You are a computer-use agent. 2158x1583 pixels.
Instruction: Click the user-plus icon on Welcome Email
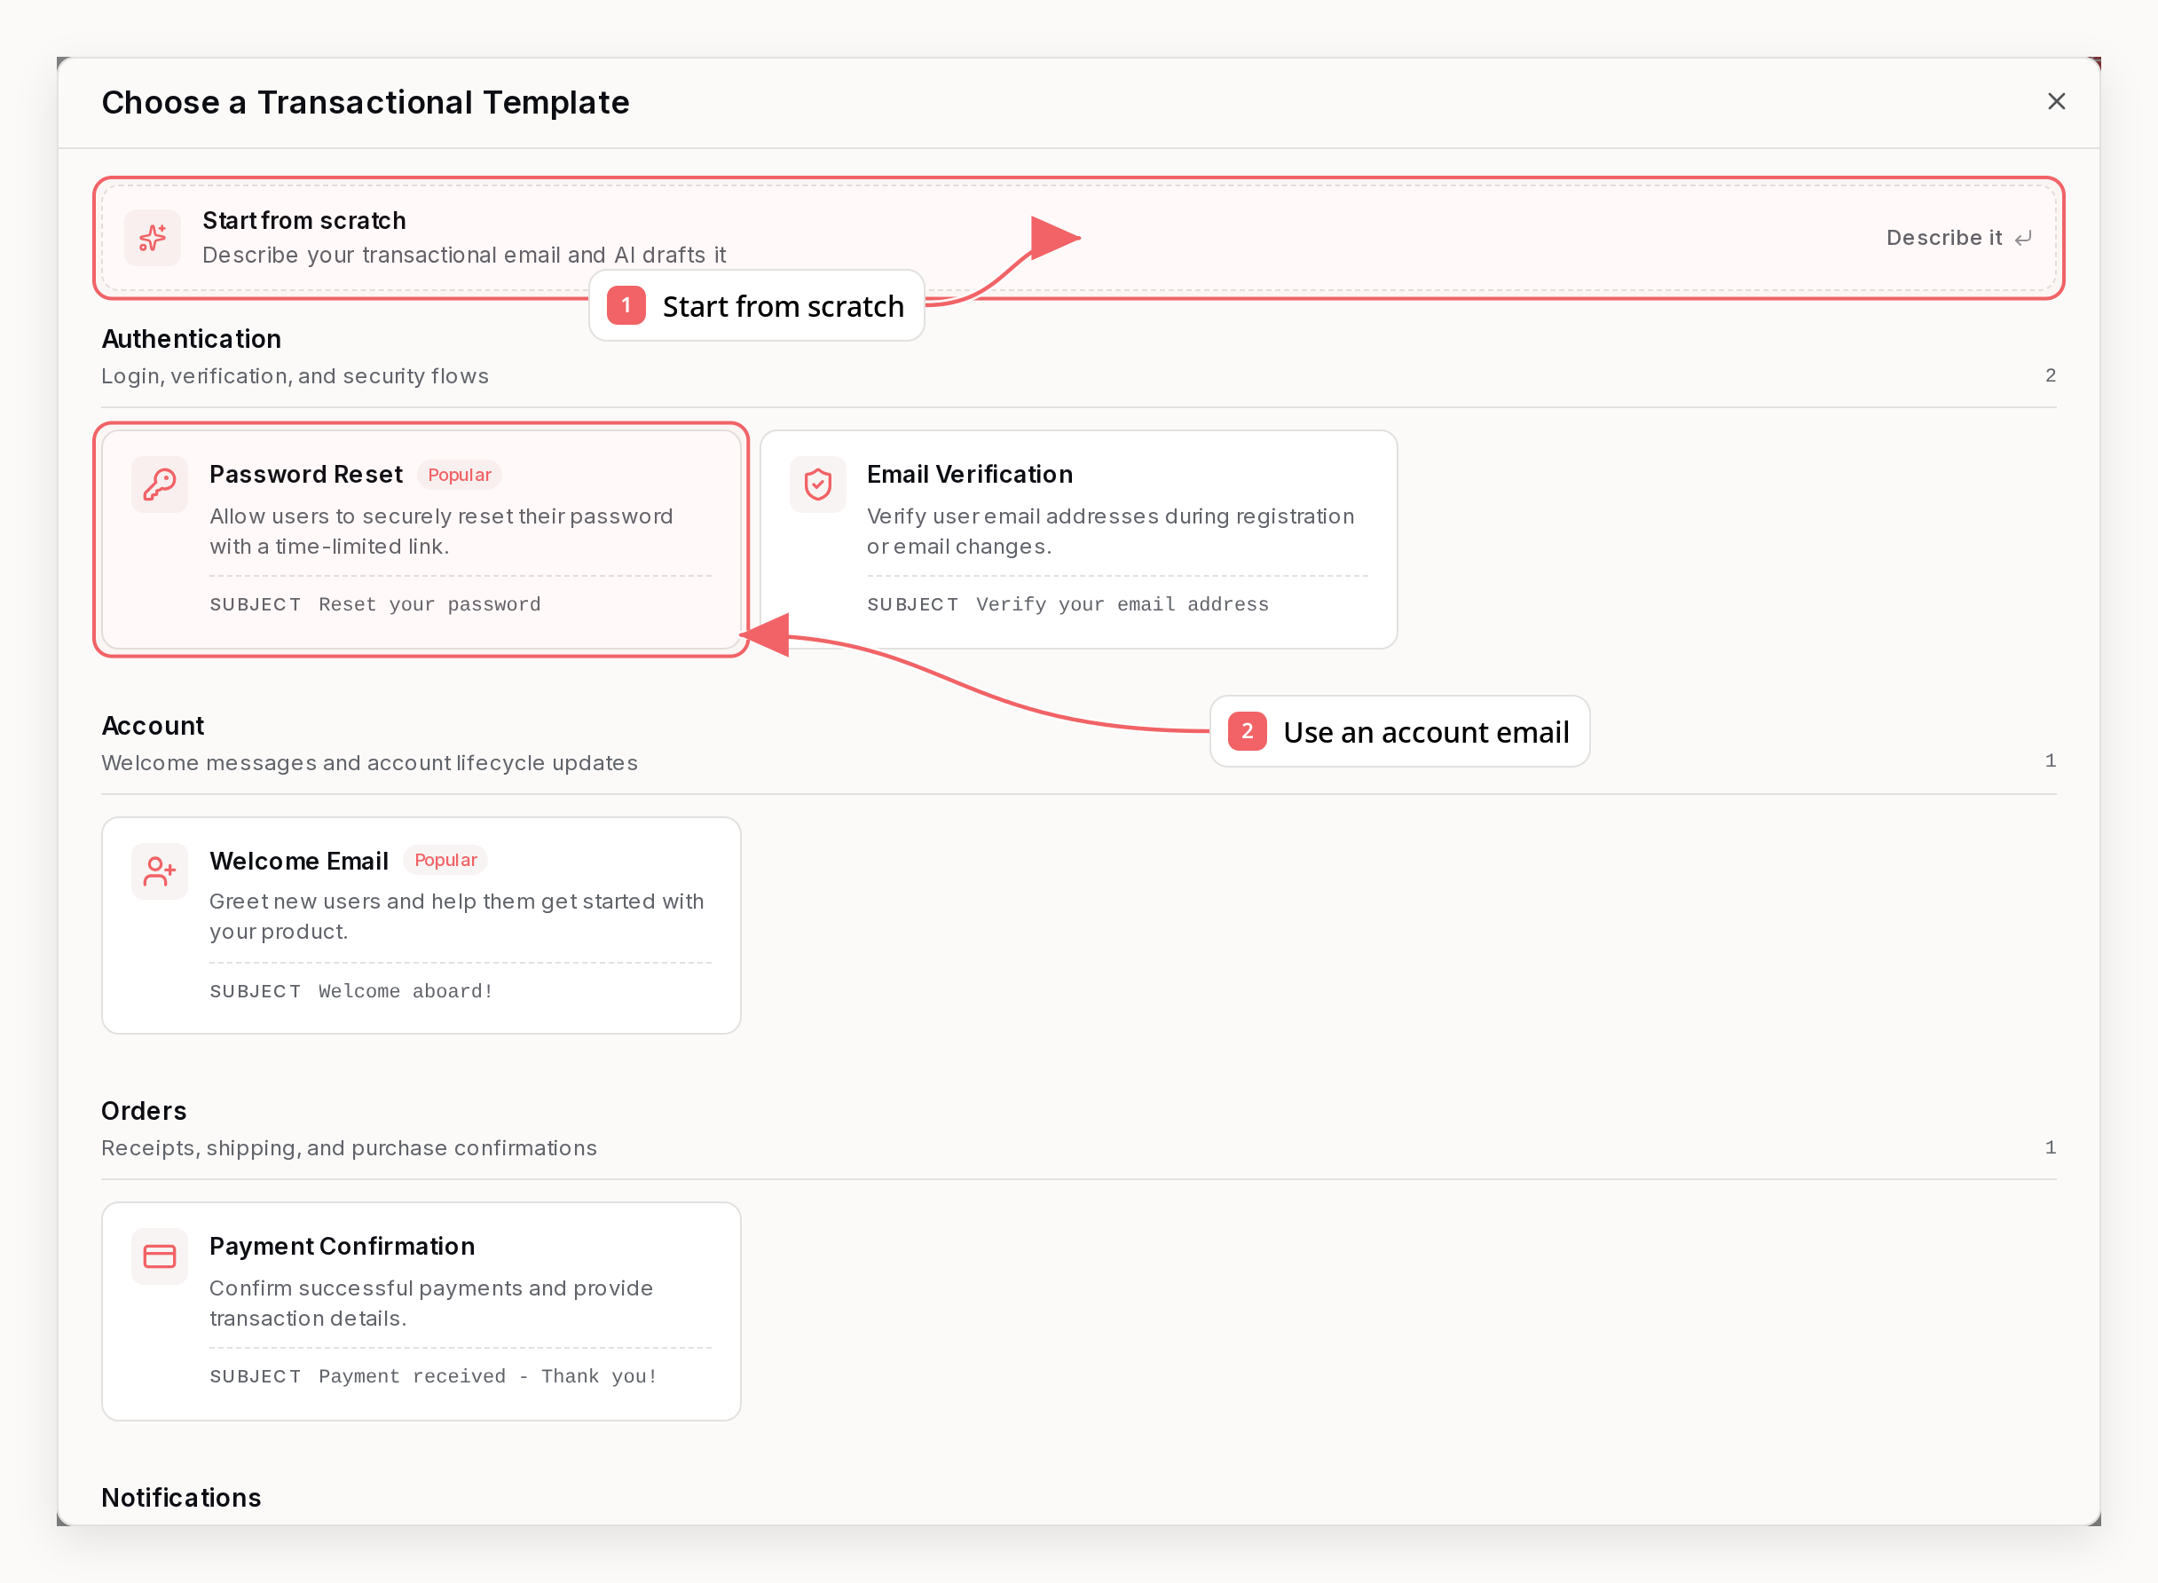(x=159, y=871)
